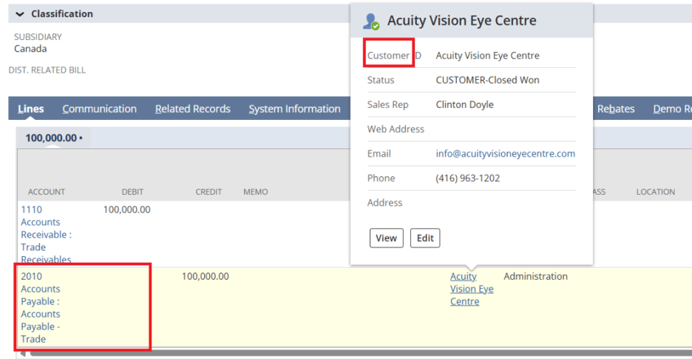Open Acuity Vision Eye Centre name link
The image size is (692, 359).
tap(472, 289)
